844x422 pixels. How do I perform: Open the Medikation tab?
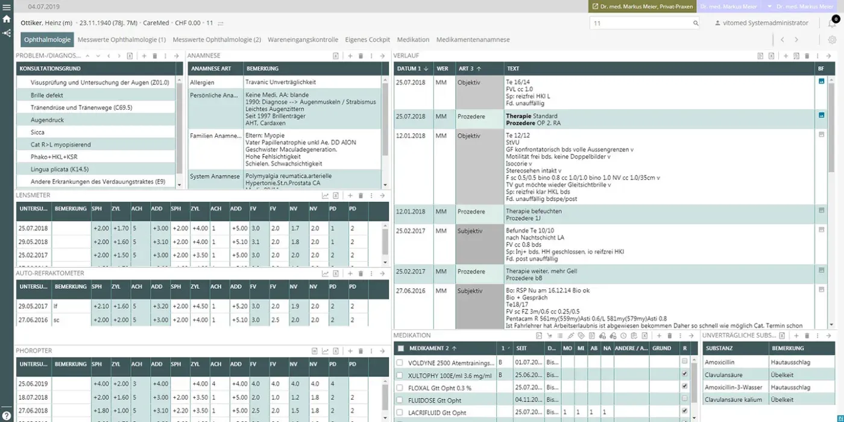[413, 40]
